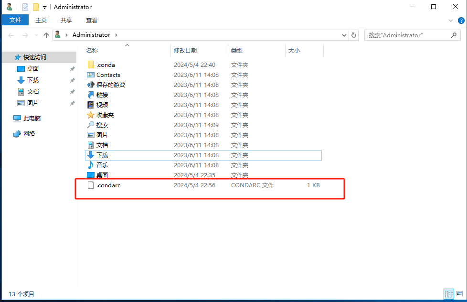Open 下载 in quick access sidebar
Screen dimensions: 467x302
point(33,80)
